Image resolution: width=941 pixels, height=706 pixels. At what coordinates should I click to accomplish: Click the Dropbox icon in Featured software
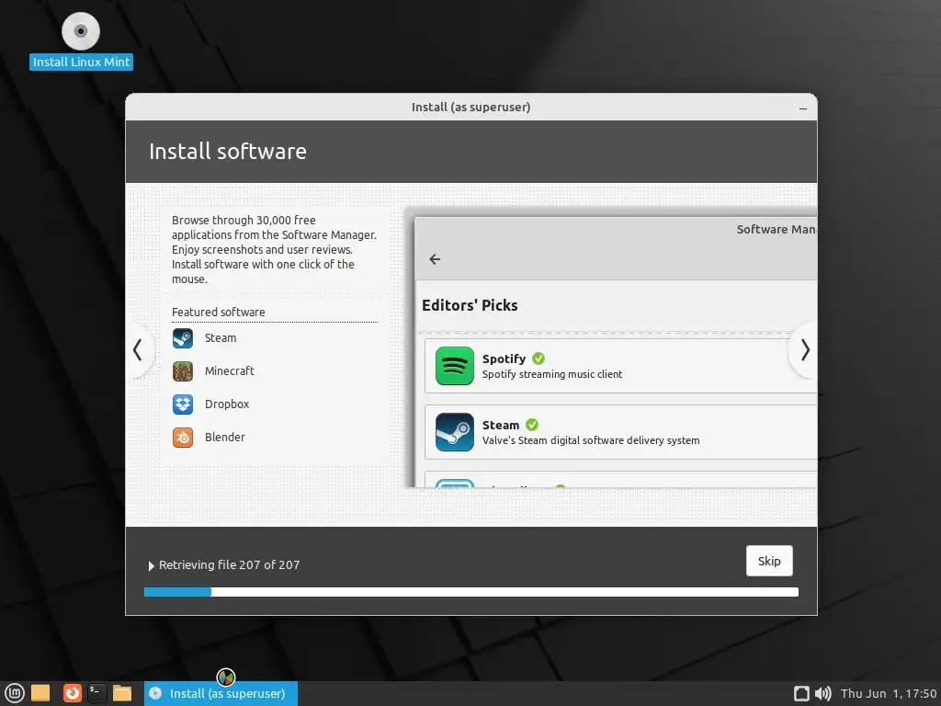tap(183, 404)
